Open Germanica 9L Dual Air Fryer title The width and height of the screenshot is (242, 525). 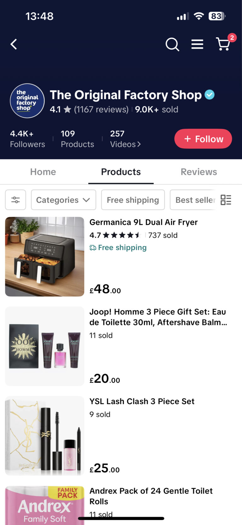coord(143,222)
